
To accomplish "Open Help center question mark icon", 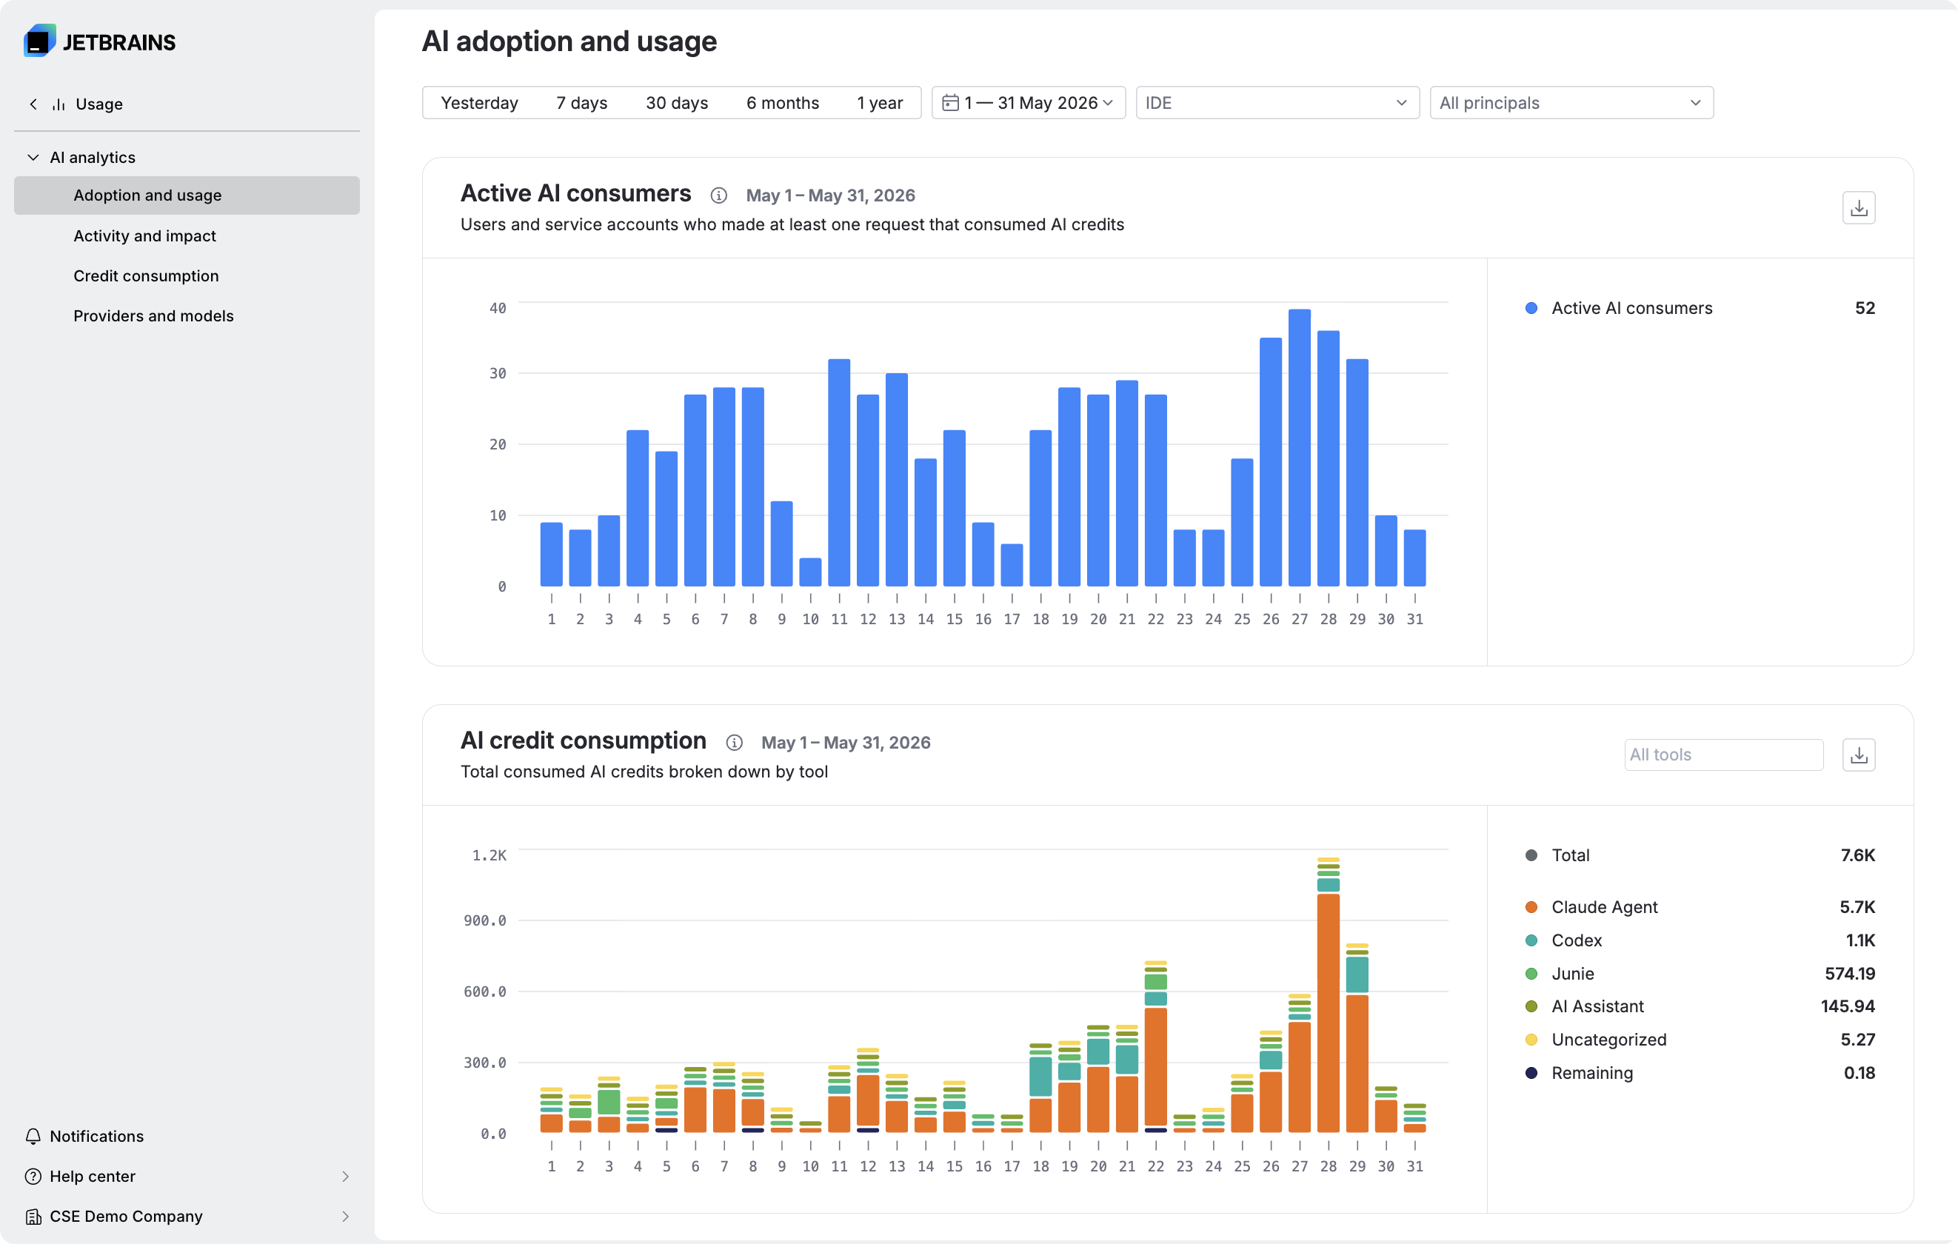I will pos(33,1176).
